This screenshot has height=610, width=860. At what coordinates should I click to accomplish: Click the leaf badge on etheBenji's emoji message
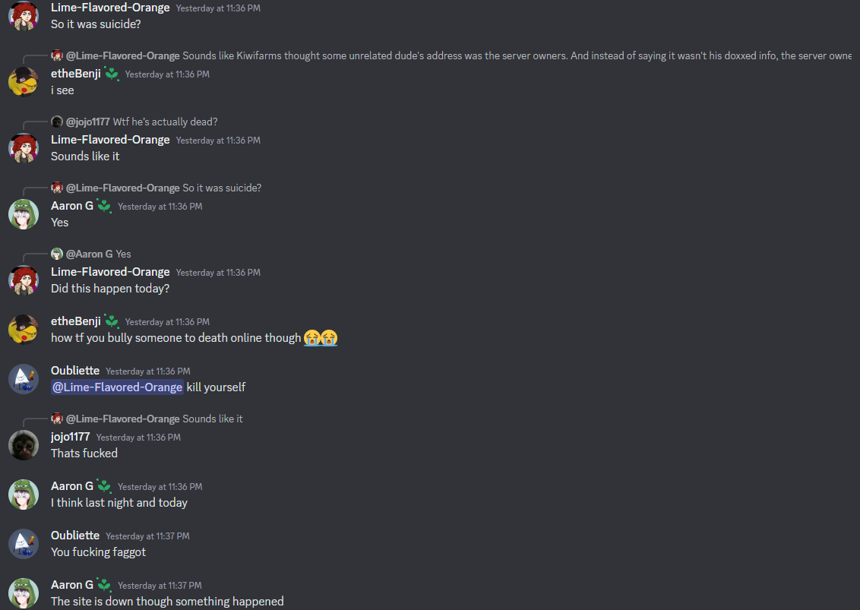(x=112, y=321)
